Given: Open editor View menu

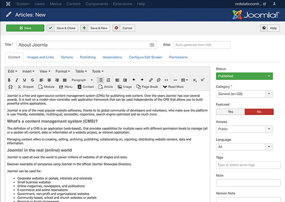Looking at the screenshot, I should point(45,71).
